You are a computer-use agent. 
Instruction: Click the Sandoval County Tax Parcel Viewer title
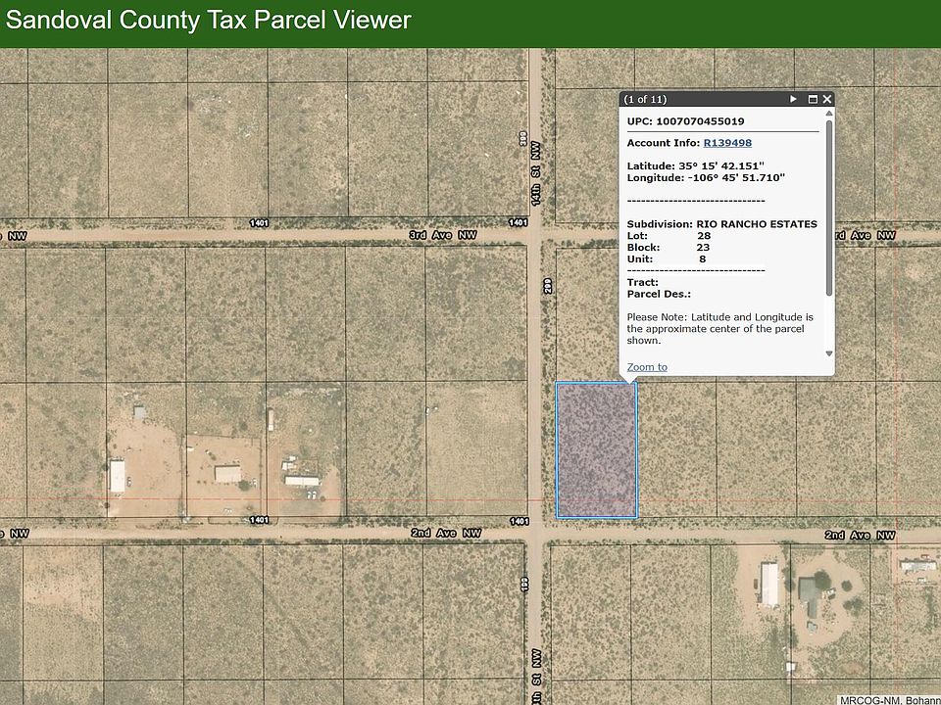coord(208,20)
